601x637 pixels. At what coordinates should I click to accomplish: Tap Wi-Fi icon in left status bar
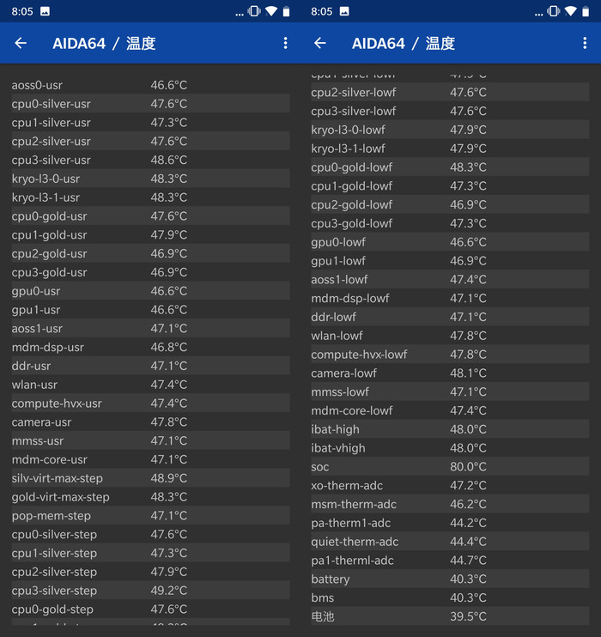[271, 11]
